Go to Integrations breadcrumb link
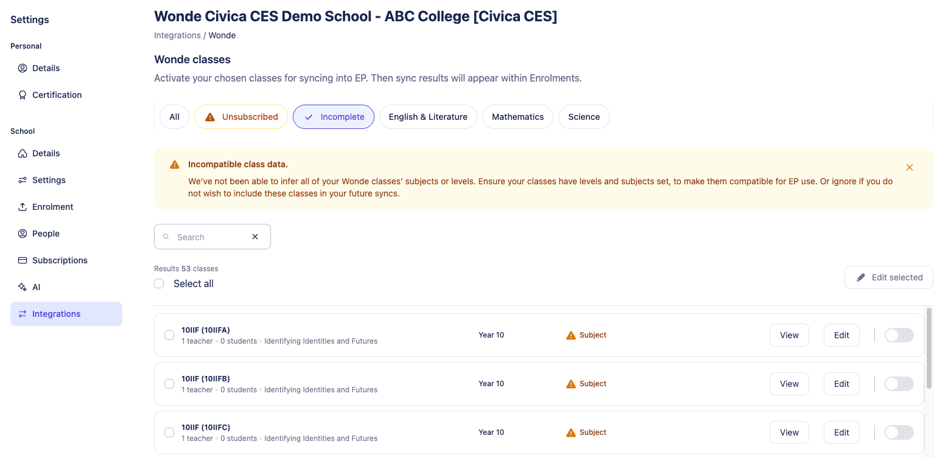Image resolution: width=937 pixels, height=458 pixels. (177, 35)
